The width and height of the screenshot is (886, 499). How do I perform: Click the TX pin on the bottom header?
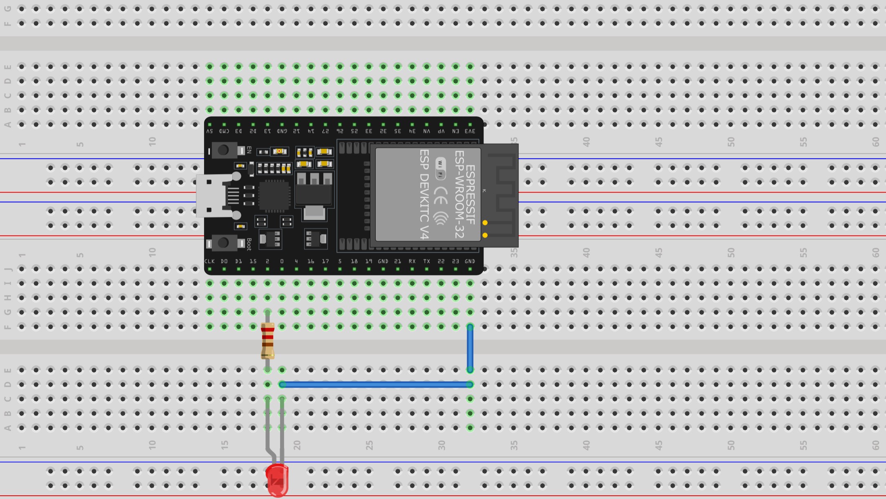pos(427,269)
